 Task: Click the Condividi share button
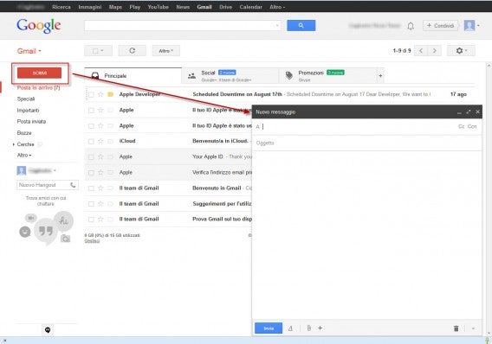click(x=441, y=26)
